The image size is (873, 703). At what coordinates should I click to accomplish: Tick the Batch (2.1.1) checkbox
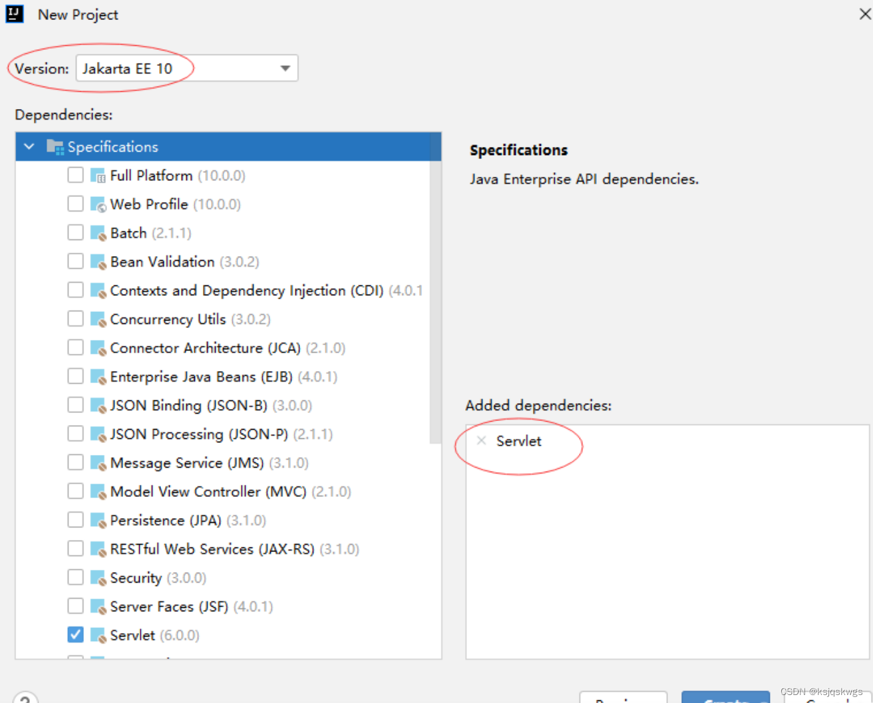tap(75, 232)
